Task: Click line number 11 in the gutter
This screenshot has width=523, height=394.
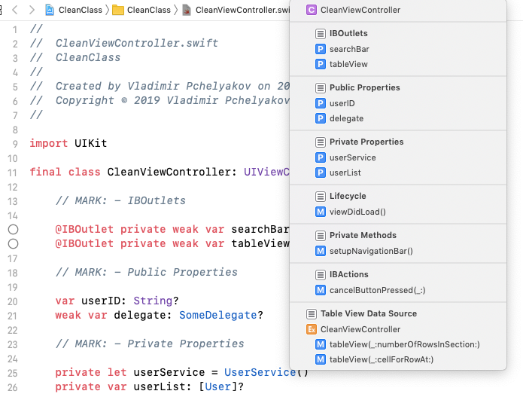Action: coord(14,172)
